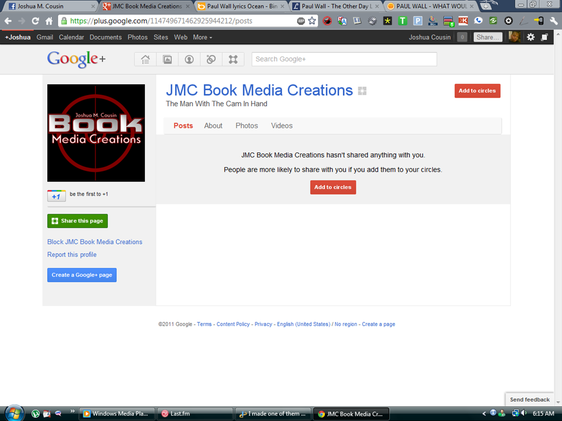562x421 pixels.
Task: Click the JMC Book Media Creations profile picture
Action: [x=96, y=133]
